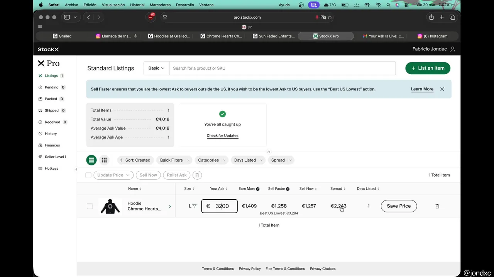Screen dimensions: 494x277
Task: Open the Terms & Conditions footer link
Action: coord(218,269)
